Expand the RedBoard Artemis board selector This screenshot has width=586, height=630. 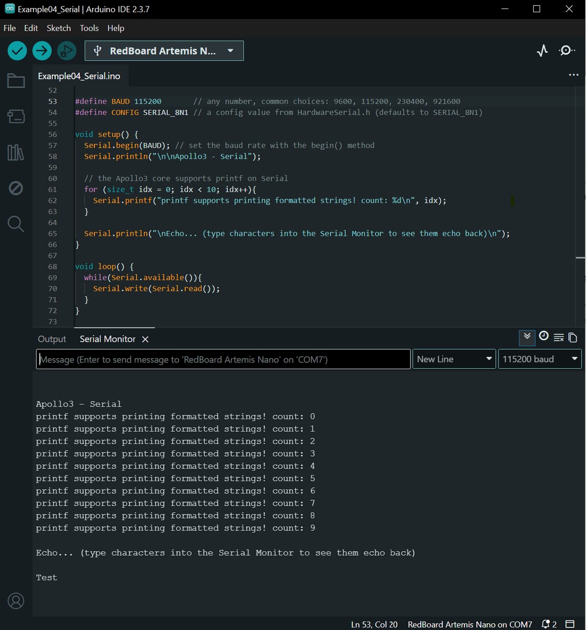(164, 51)
